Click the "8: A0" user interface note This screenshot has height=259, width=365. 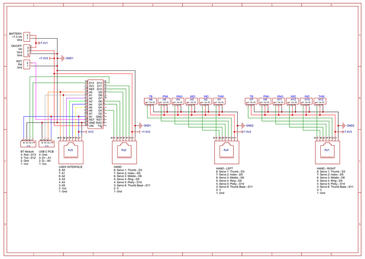pos(62,170)
